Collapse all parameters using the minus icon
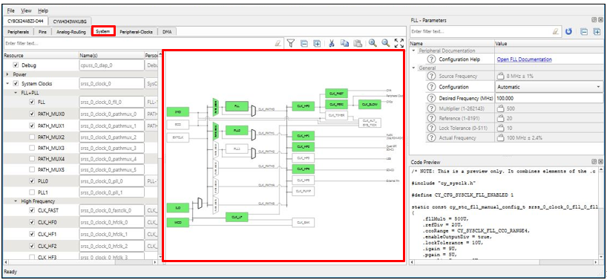Image resolution: width=607 pixels, height=280 pixels. click(x=585, y=31)
